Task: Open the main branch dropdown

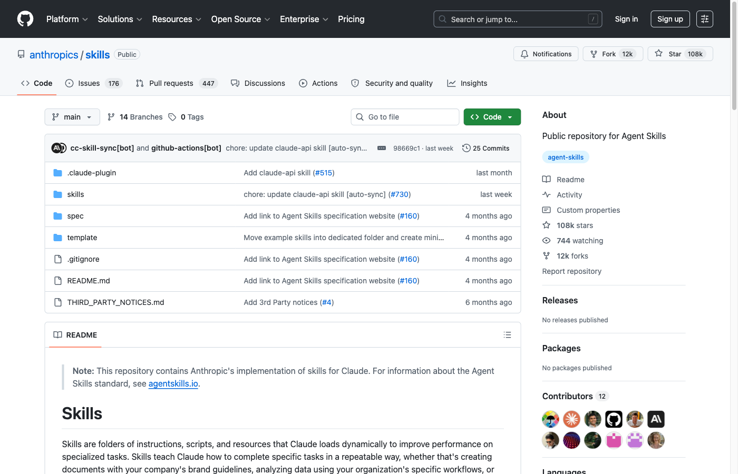Action: click(72, 117)
